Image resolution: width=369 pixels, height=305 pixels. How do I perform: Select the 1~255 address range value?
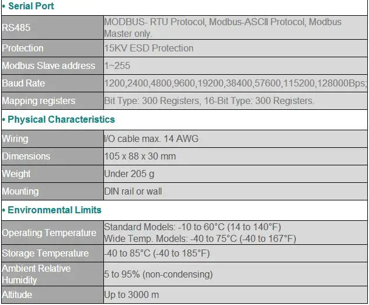coord(117,65)
